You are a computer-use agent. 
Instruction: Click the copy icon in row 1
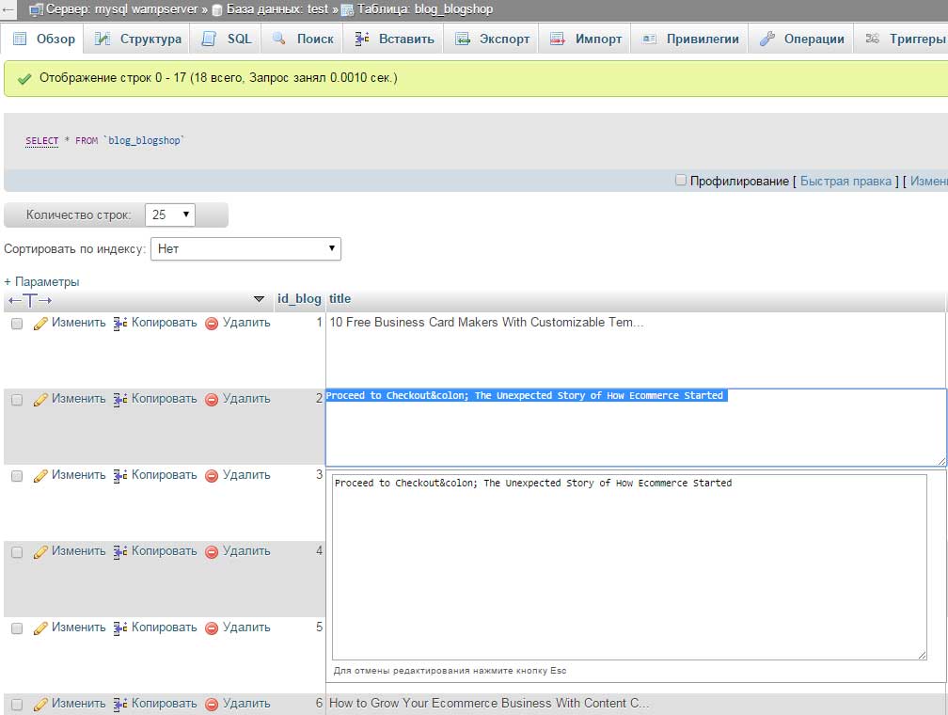click(120, 324)
